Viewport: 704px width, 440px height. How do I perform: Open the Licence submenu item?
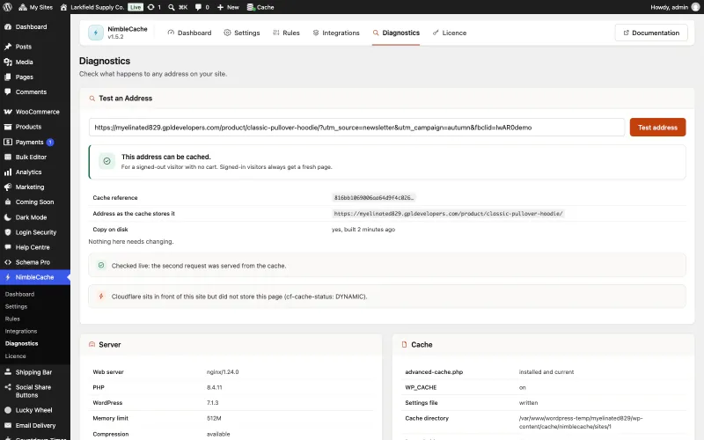click(15, 356)
